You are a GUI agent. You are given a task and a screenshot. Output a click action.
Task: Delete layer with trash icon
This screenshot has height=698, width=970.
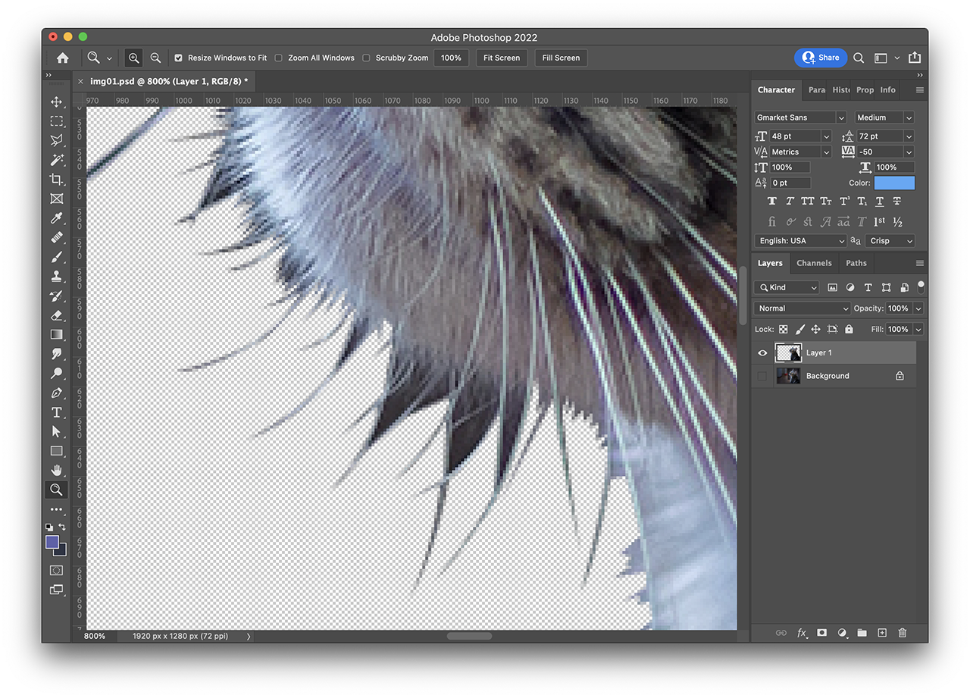[x=902, y=633]
